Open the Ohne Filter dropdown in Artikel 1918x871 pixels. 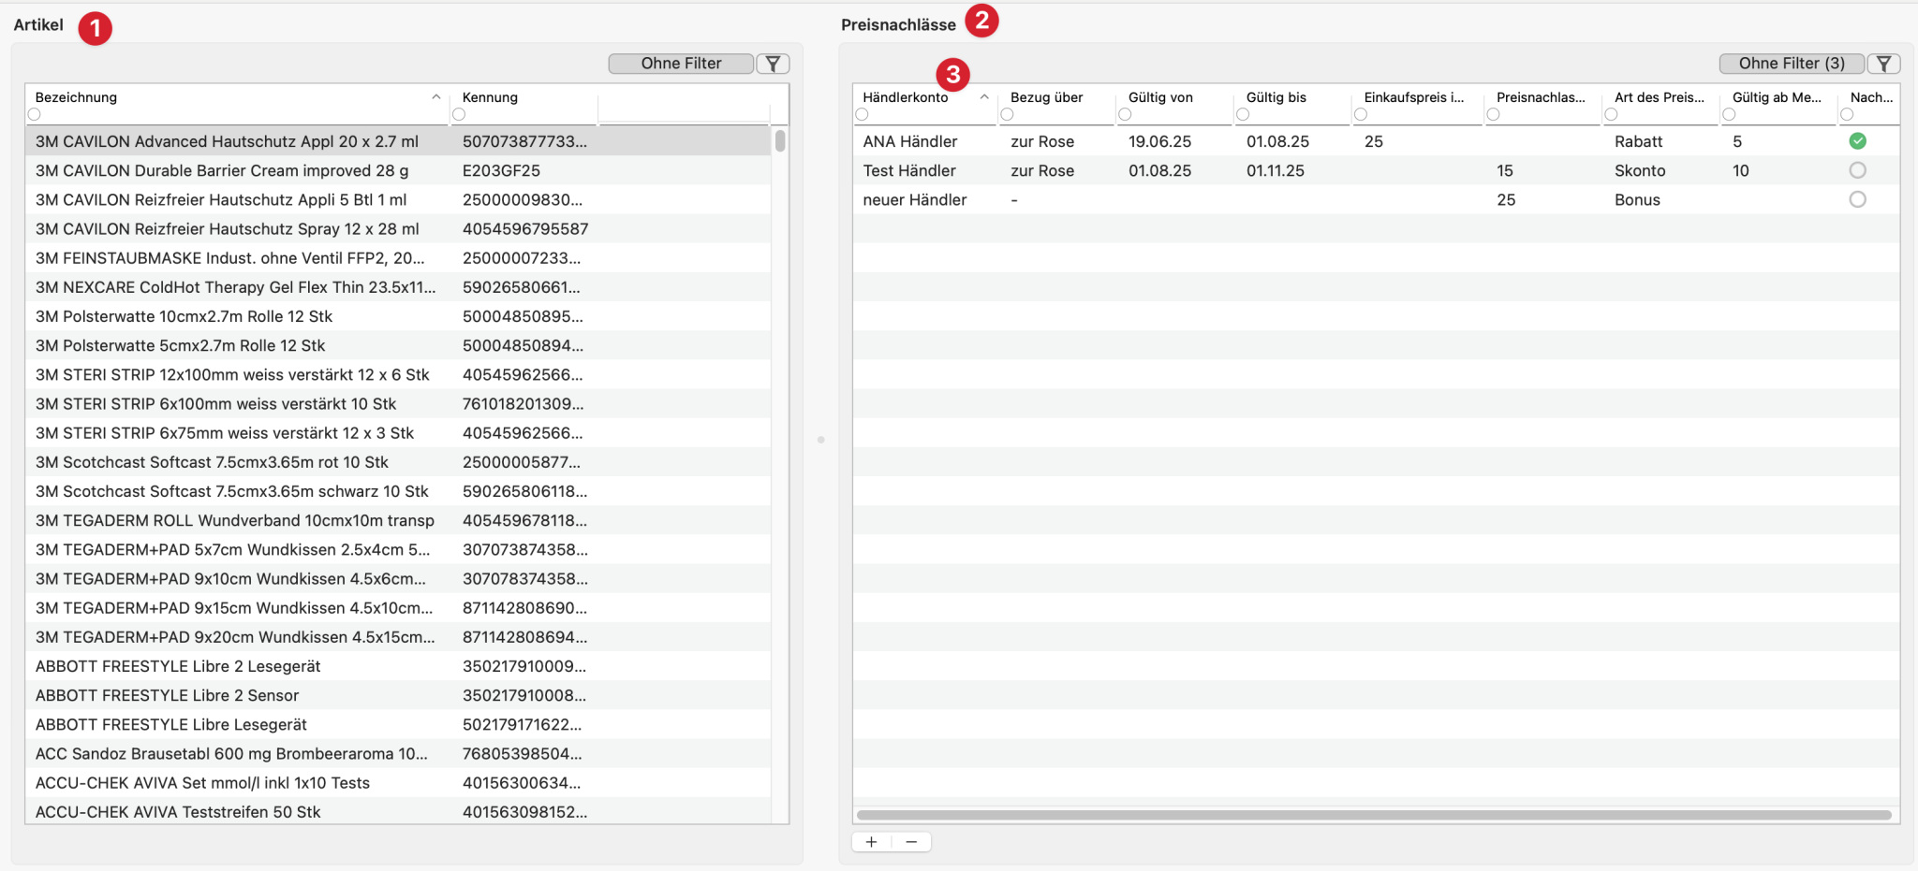click(x=681, y=64)
